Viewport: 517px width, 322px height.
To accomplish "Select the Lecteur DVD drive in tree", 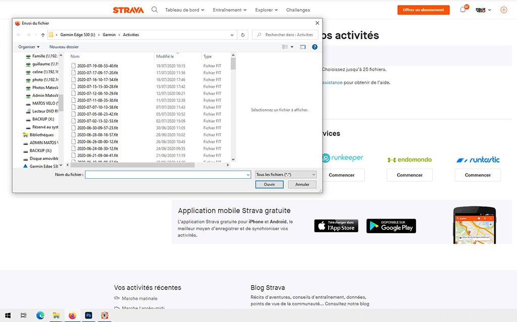I will click(42, 111).
